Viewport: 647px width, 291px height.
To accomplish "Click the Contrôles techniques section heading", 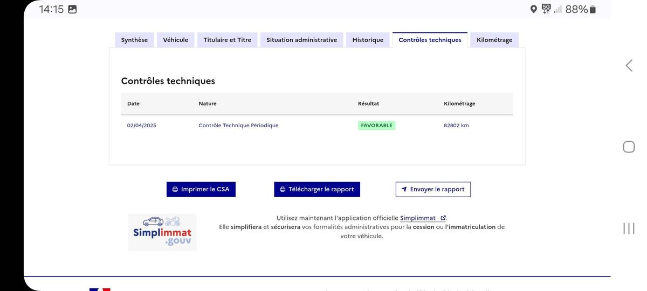I will (168, 81).
